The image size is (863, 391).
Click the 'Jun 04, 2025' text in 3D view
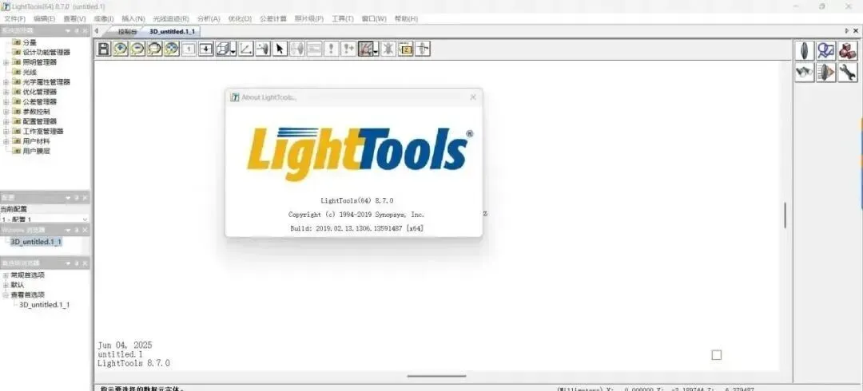125,346
